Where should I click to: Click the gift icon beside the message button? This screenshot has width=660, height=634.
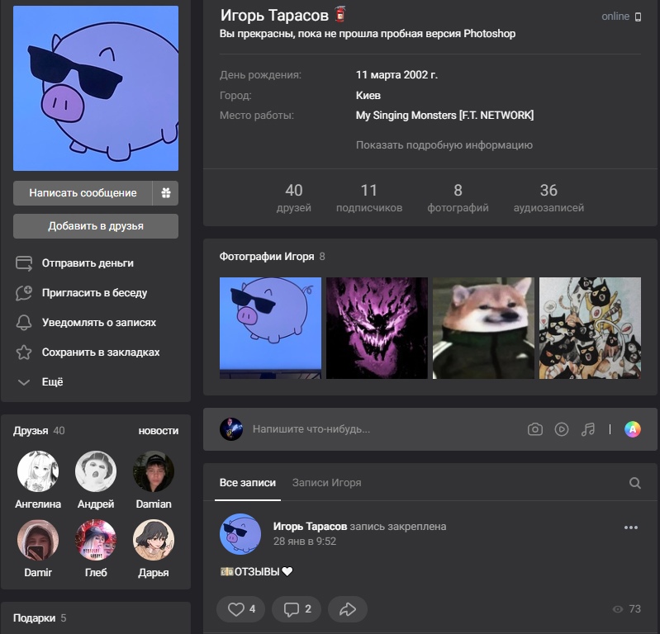point(166,193)
